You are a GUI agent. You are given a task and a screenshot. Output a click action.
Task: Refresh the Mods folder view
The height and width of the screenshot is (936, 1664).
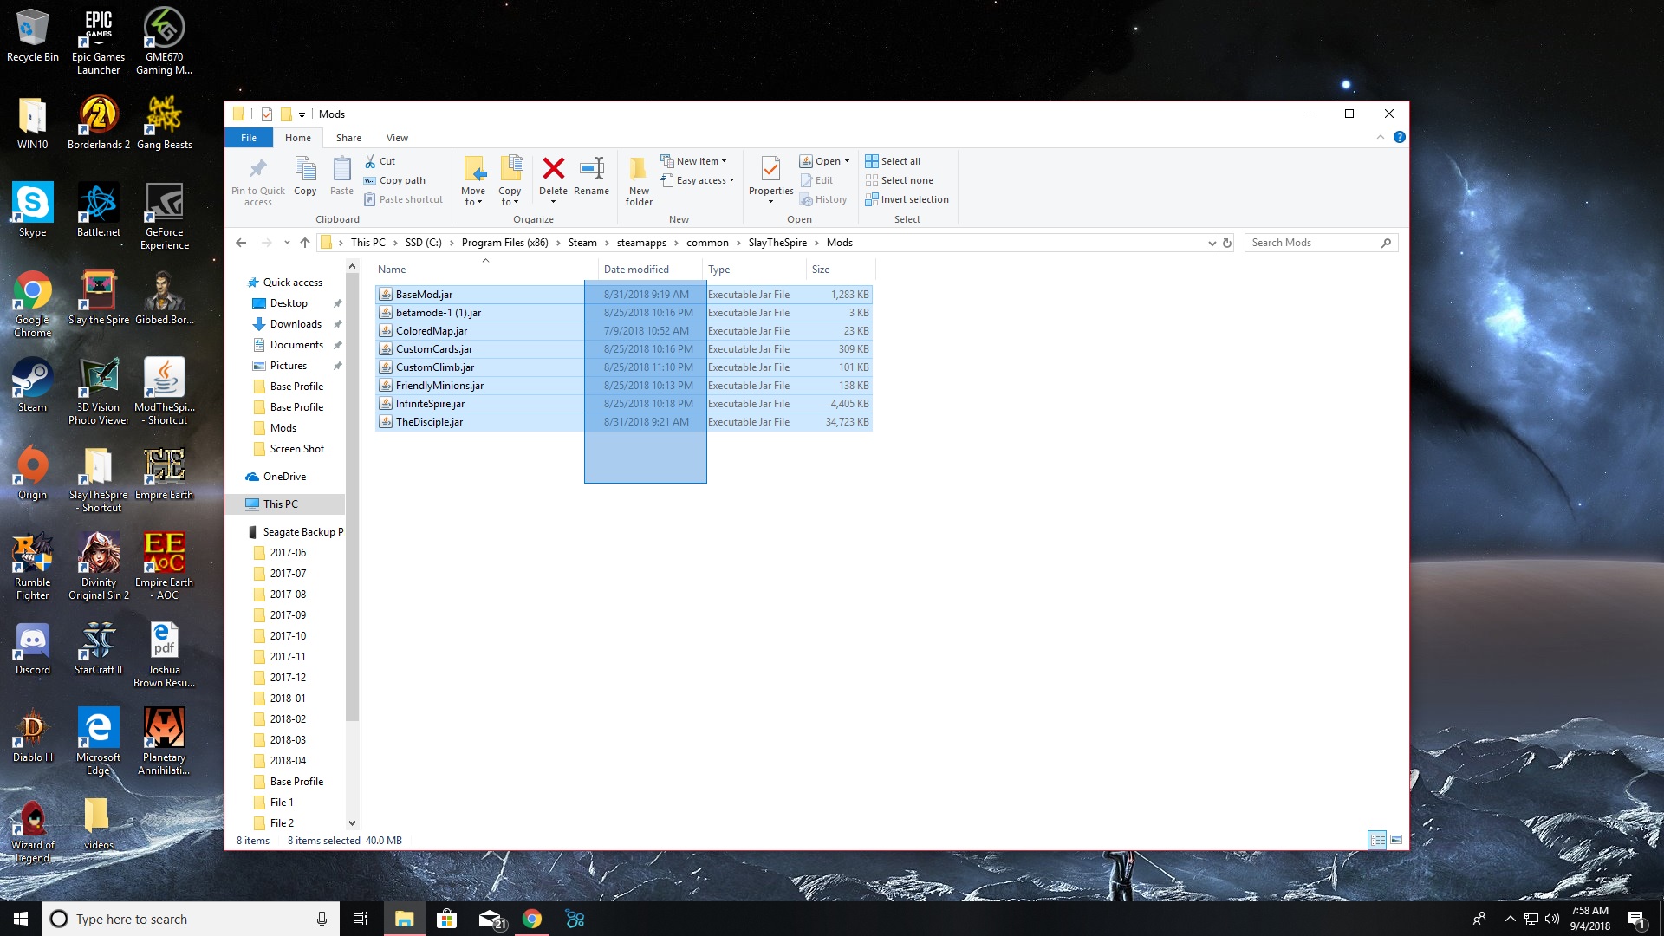[1226, 244]
